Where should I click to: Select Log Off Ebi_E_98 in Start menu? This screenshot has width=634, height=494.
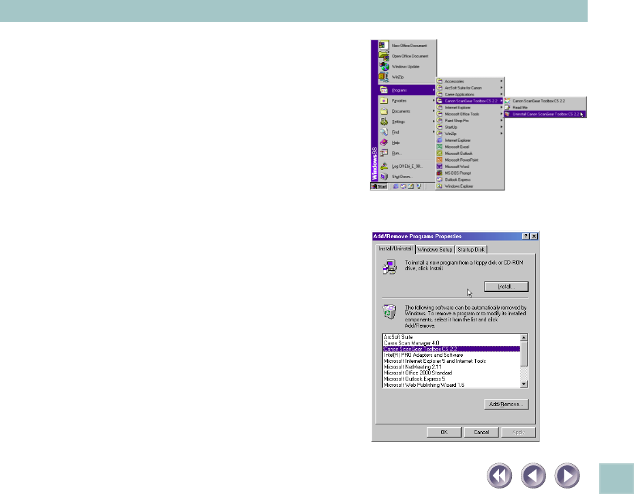click(406, 166)
